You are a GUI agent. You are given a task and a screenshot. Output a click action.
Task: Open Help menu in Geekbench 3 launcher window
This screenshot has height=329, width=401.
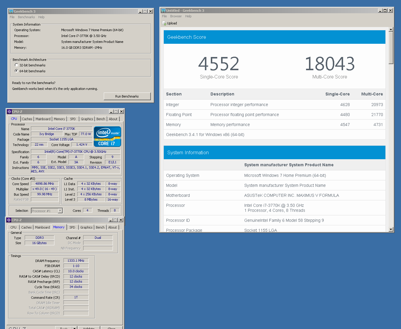41,17
